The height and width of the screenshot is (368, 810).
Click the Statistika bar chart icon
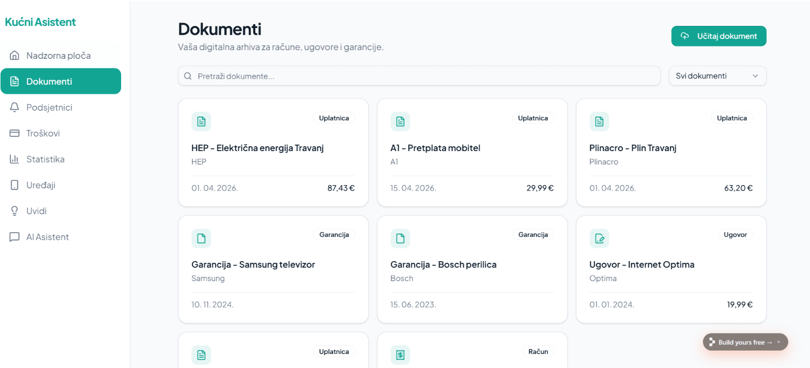pyautogui.click(x=15, y=159)
